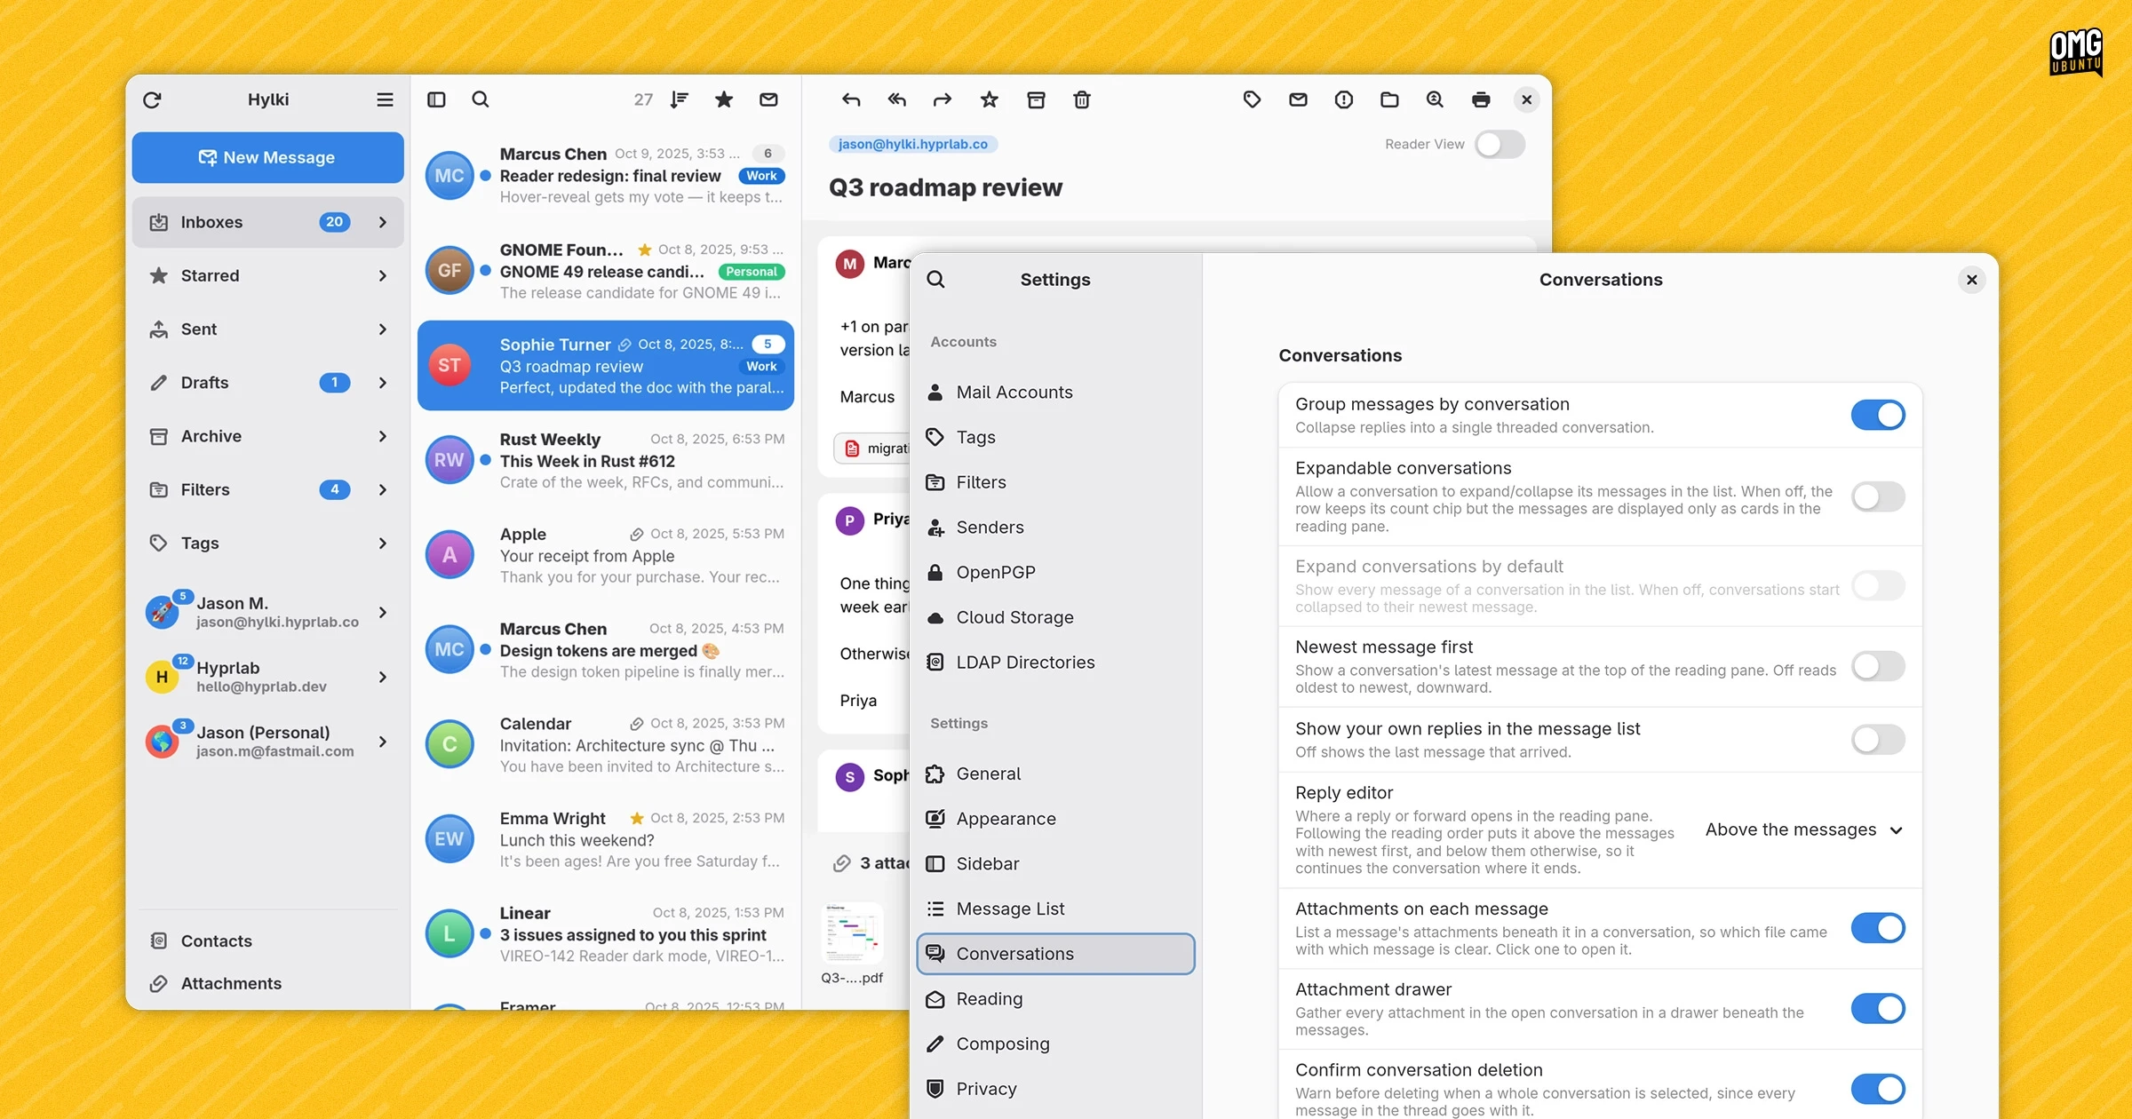Enable Newest message first switch

(x=1878, y=666)
